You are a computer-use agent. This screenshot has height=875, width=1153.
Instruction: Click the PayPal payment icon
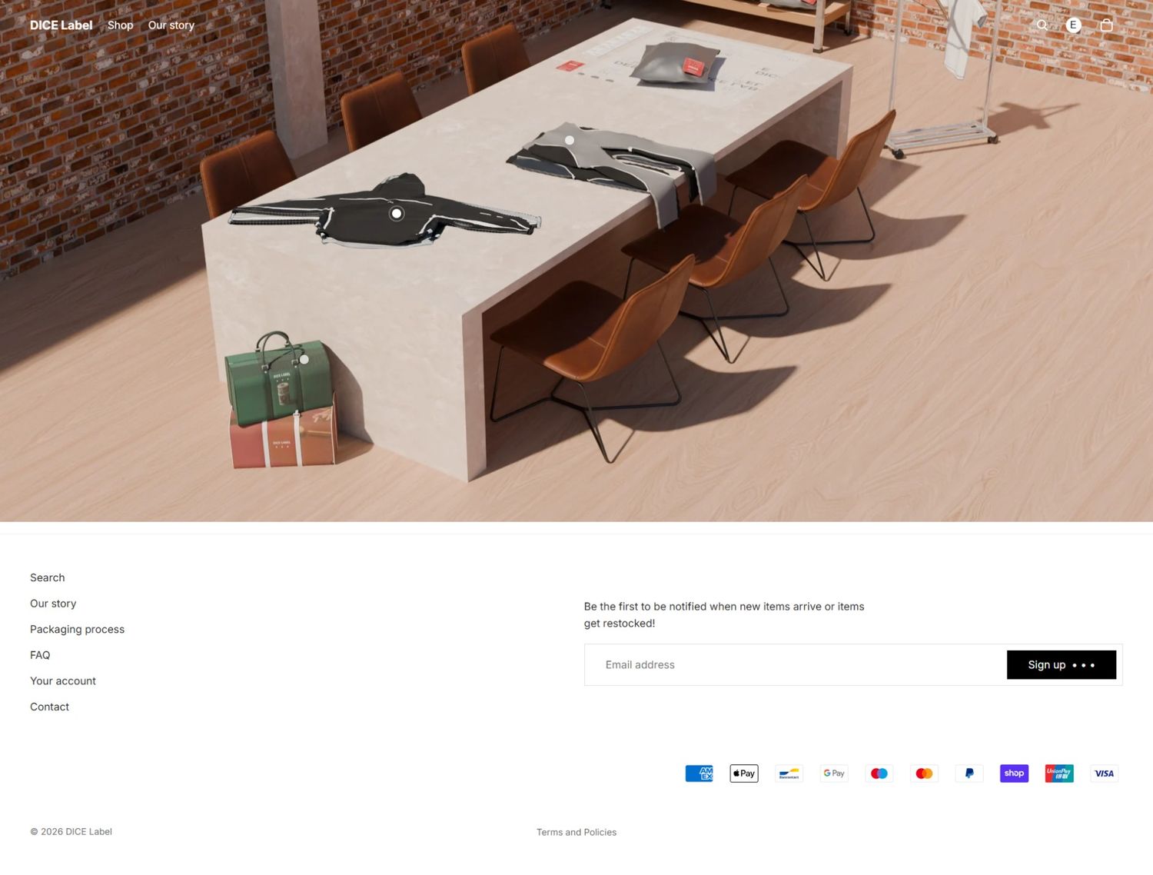969,774
